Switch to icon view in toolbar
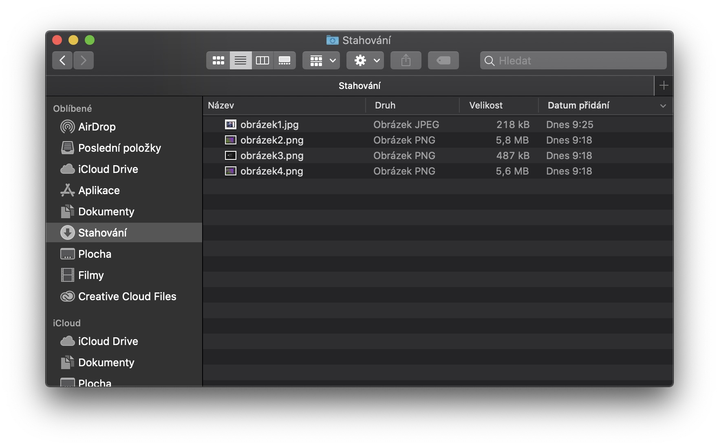 click(218, 61)
